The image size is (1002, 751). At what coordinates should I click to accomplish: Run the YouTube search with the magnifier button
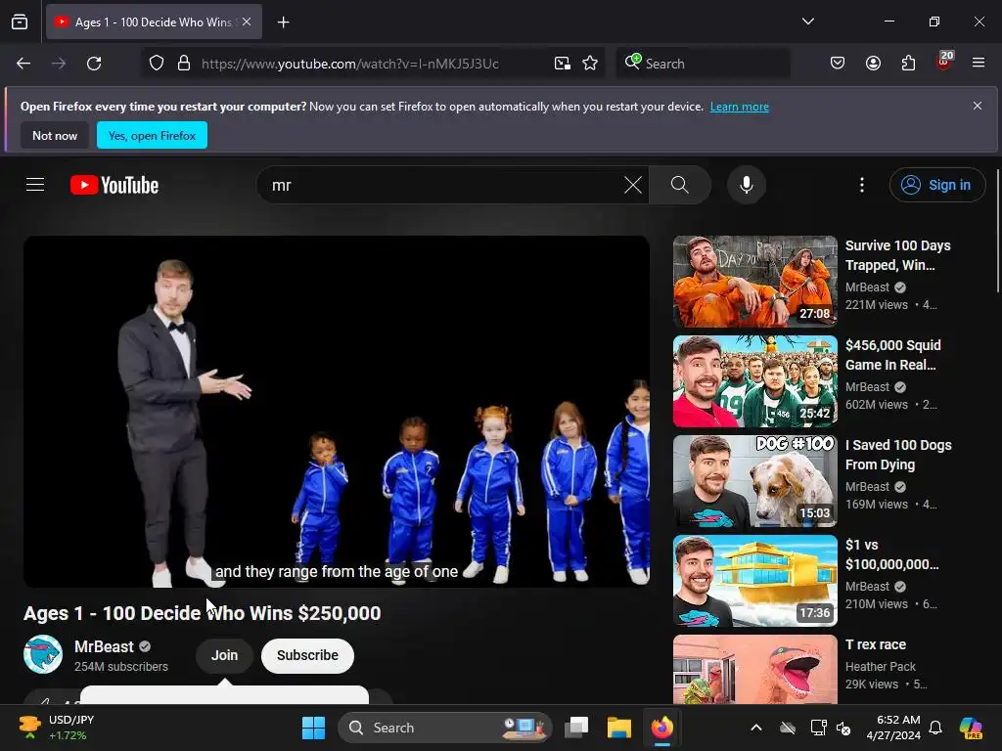pyautogui.click(x=680, y=185)
